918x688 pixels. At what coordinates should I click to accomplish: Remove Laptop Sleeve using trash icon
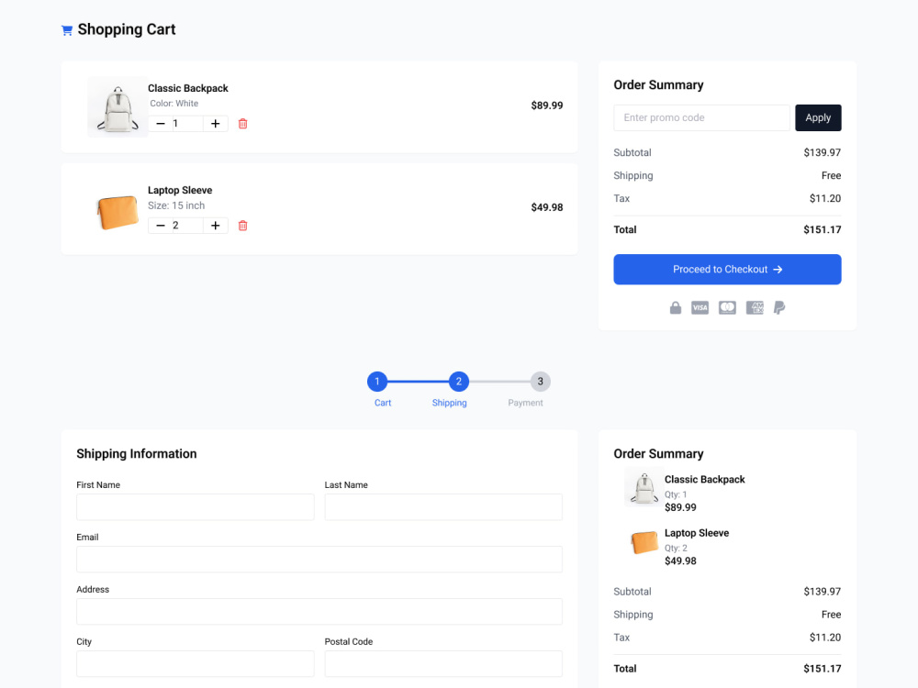[243, 226]
